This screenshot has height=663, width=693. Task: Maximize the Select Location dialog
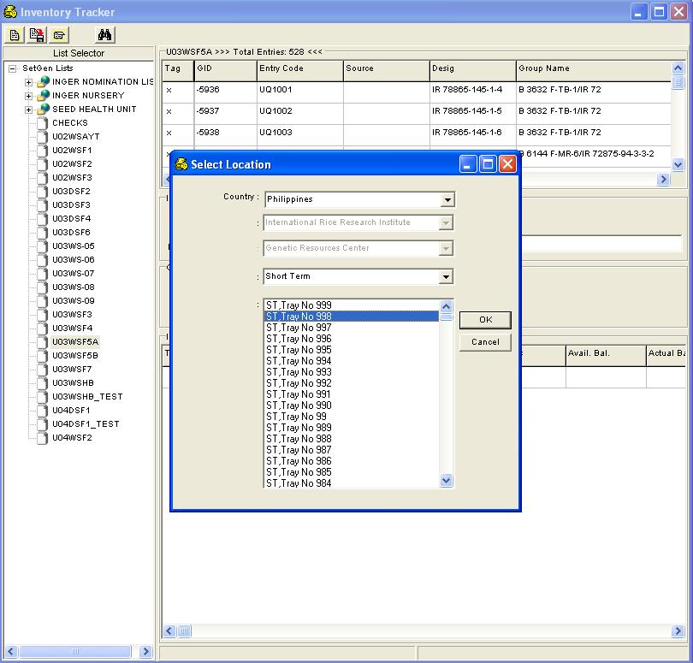point(488,164)
